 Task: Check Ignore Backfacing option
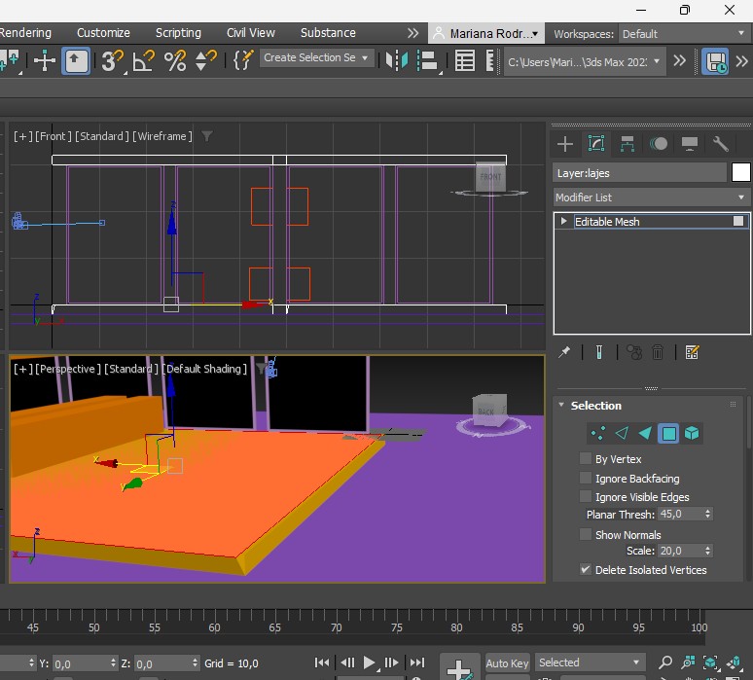pos(586,479)
